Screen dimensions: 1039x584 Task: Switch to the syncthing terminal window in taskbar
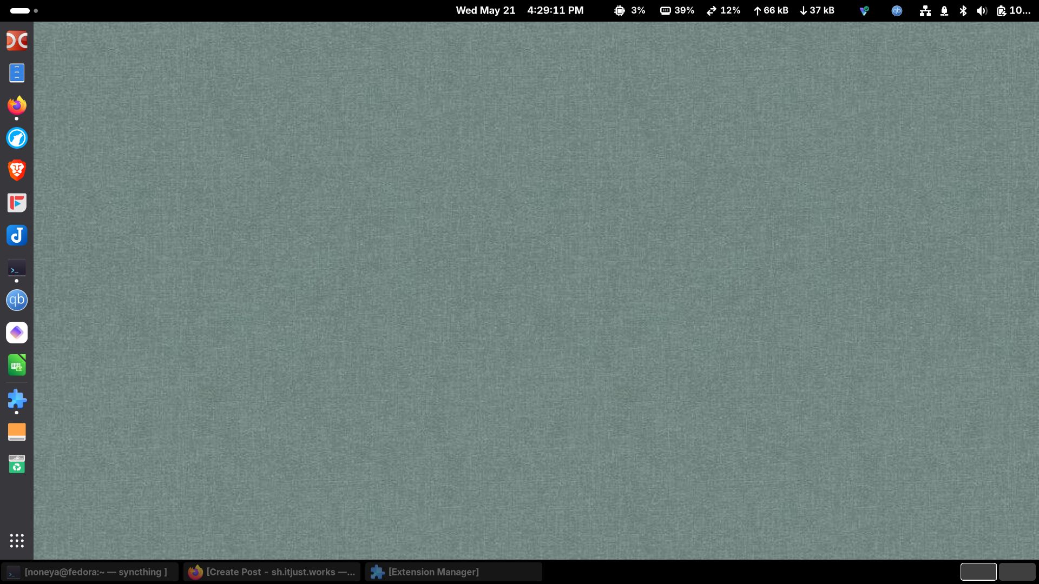tap(90, 572)
